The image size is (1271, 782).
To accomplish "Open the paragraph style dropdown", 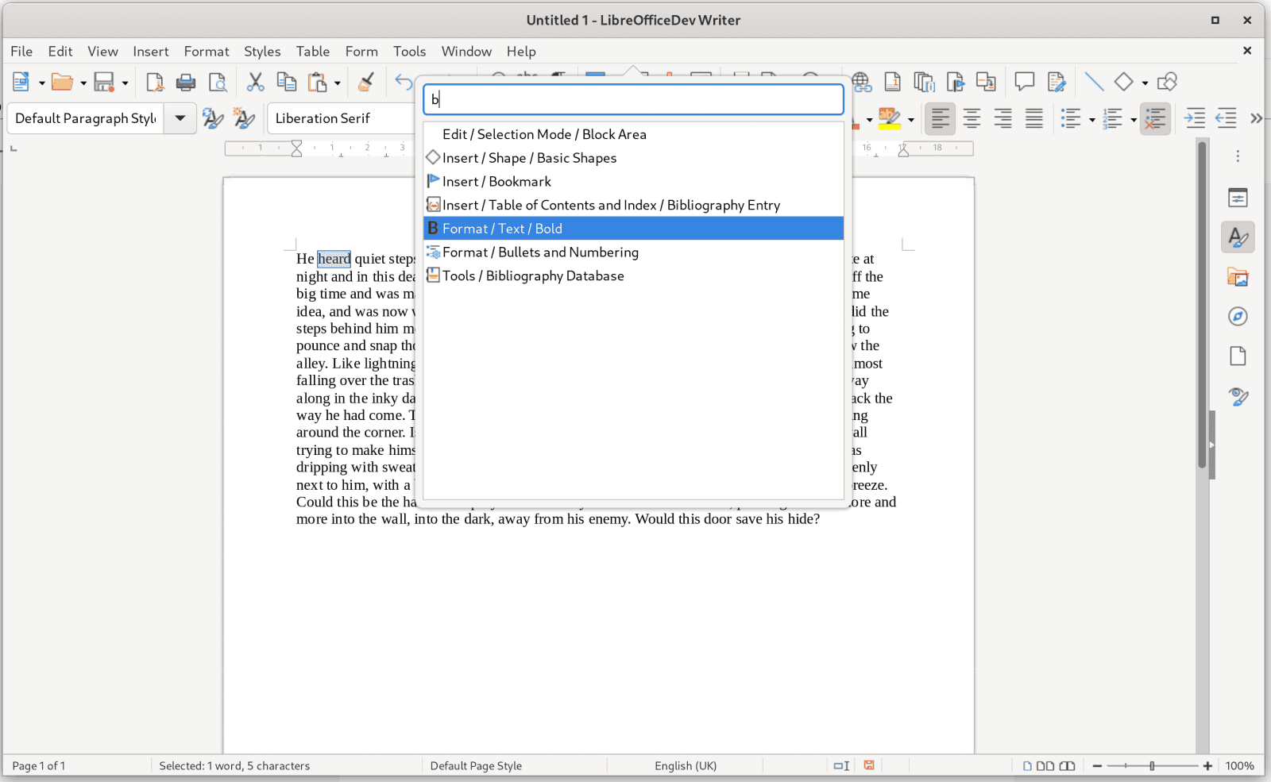I will [x=180, y=118].
